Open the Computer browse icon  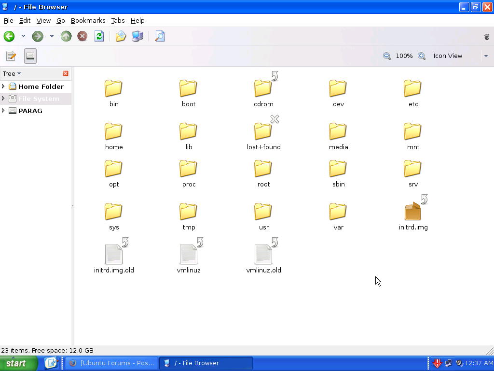(137, 36)
